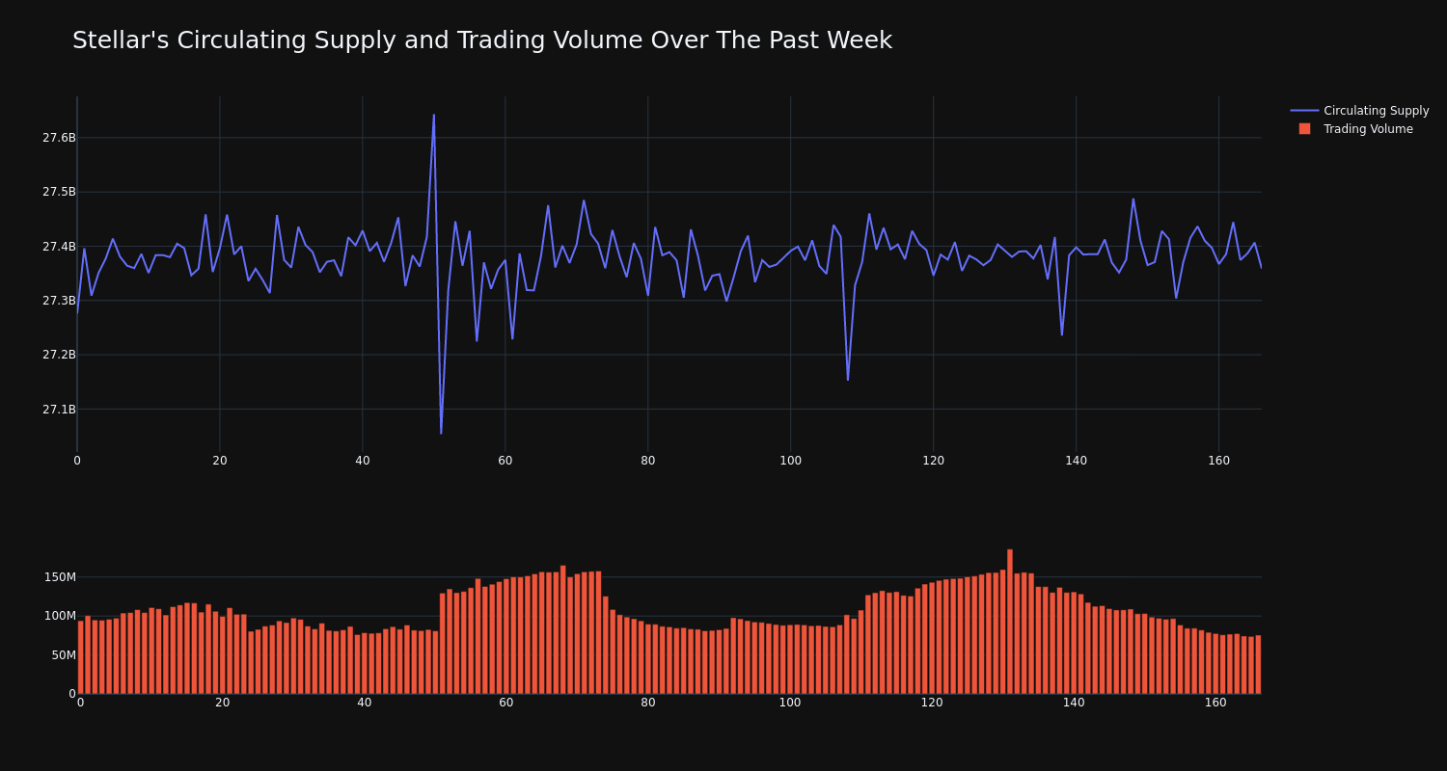
Task: Click the 27.1B y-axis label
Action: point(58,410)
